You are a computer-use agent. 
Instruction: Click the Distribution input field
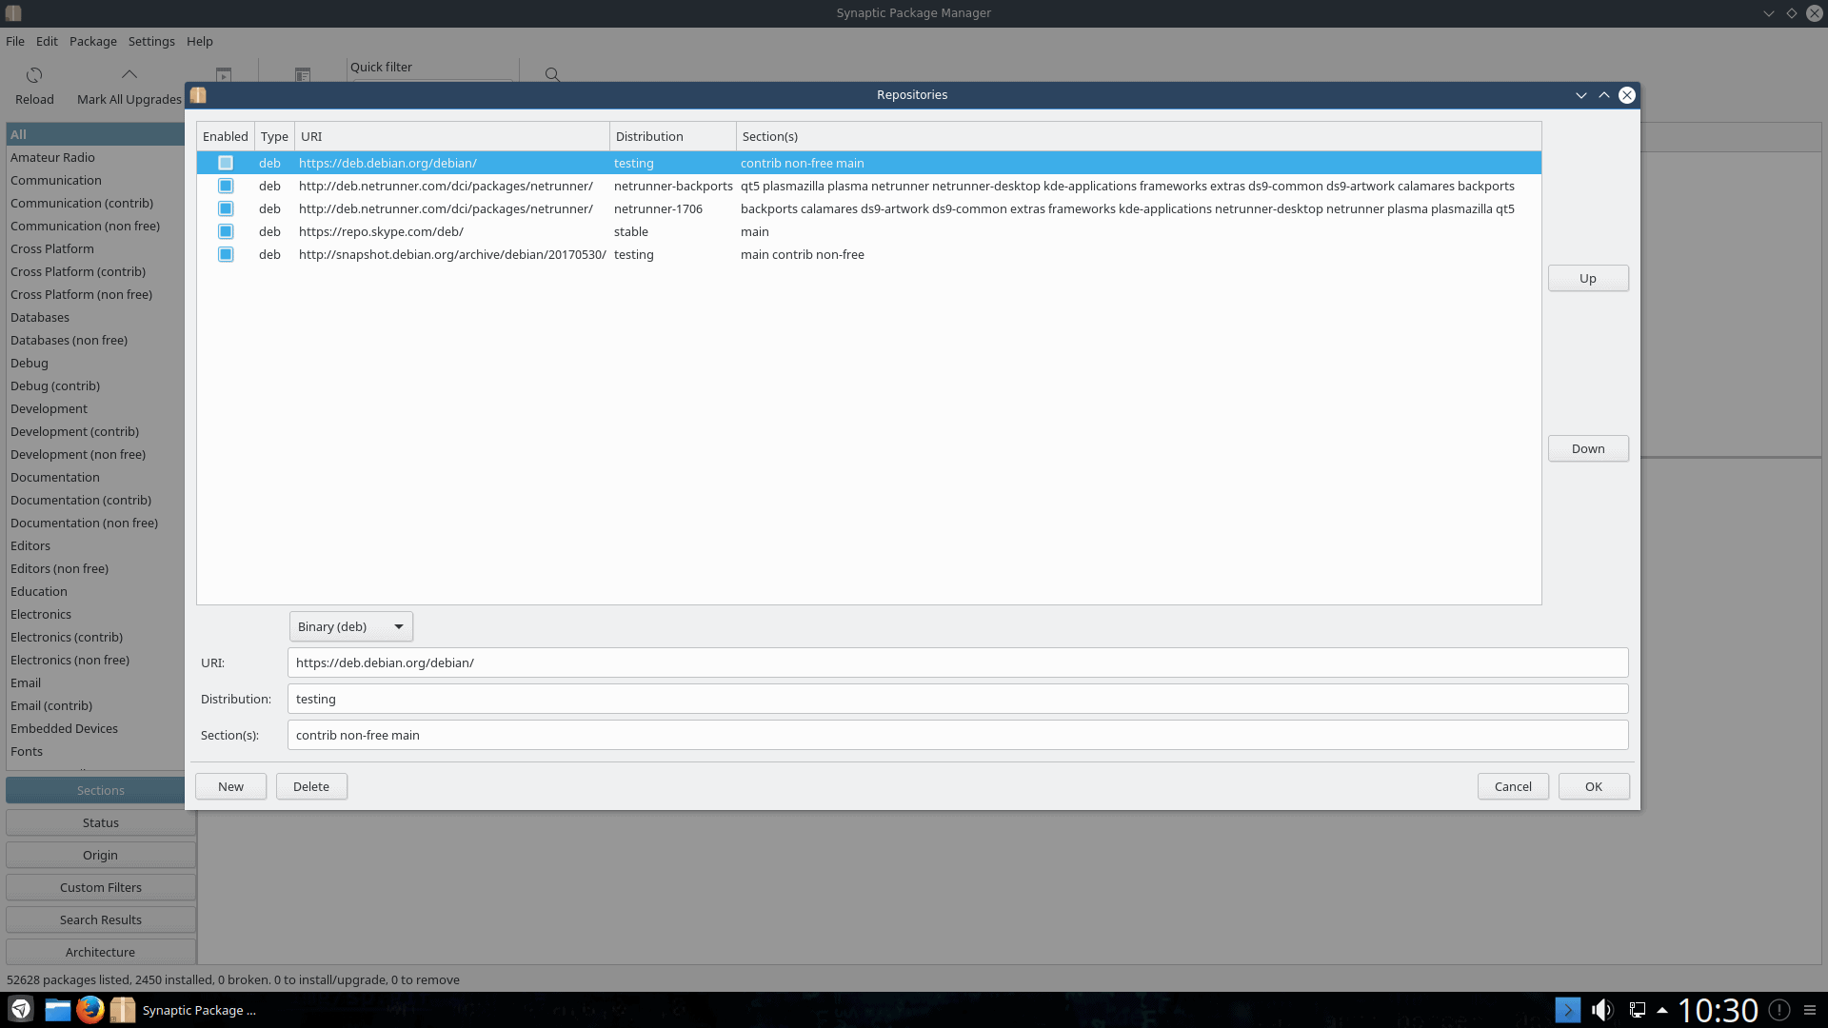(x=958, y=699)
